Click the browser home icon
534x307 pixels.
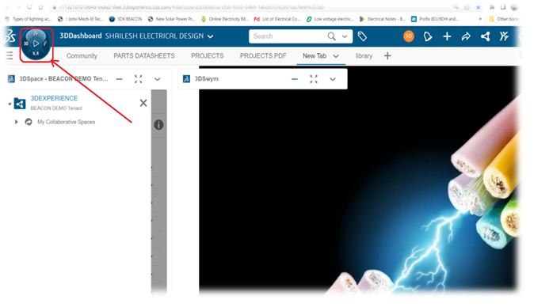tap(40, 7)
